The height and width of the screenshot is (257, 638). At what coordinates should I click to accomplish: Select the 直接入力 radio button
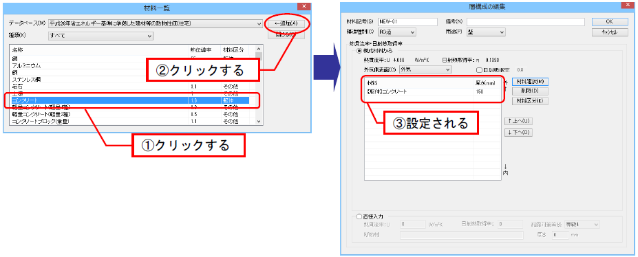[x=359, y=217]
